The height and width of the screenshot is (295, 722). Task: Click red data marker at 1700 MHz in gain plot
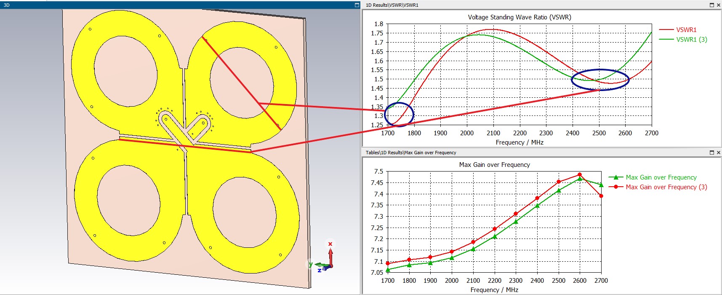click(388, 263)
